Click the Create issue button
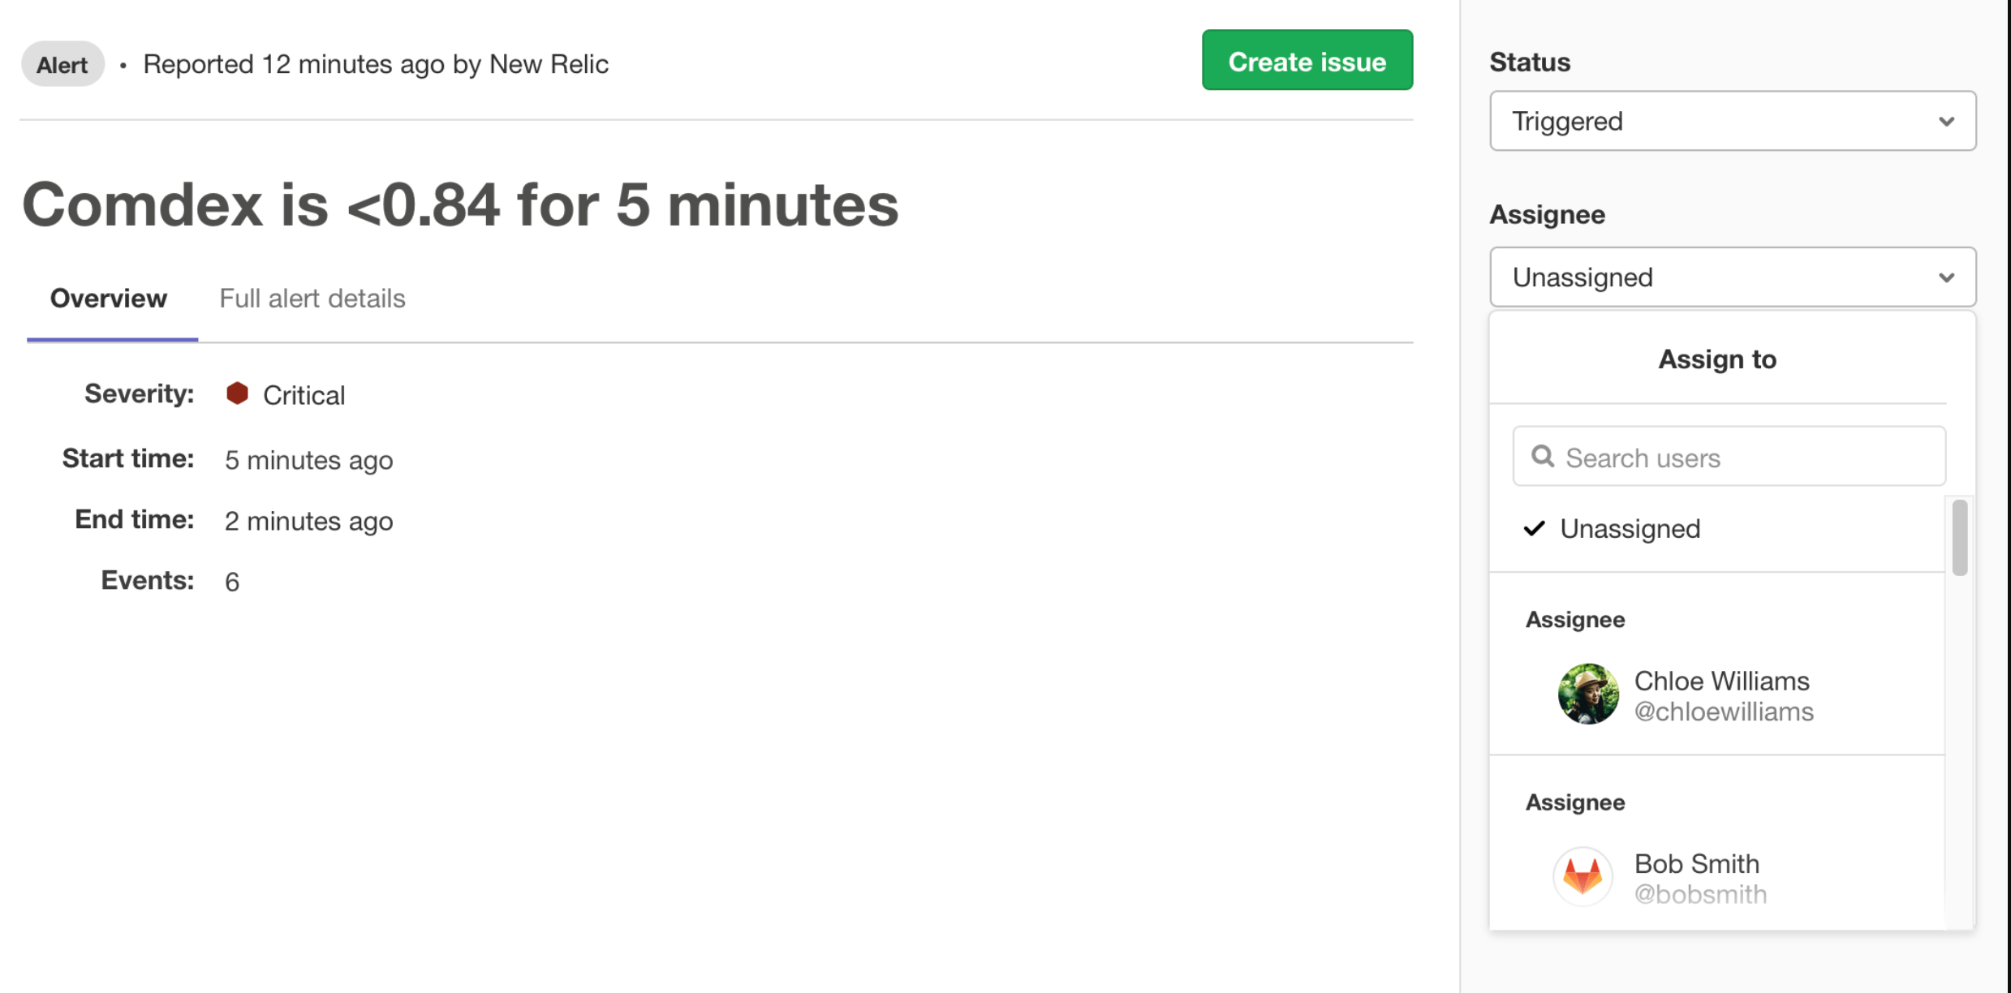 (1306, 61)
